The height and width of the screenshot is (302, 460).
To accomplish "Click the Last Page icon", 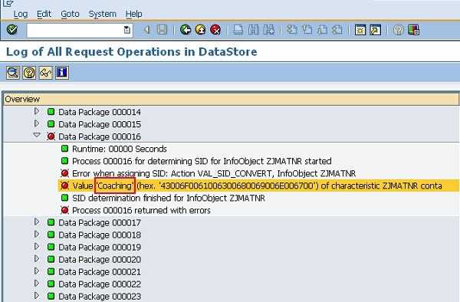I will [x=337, y=30].
